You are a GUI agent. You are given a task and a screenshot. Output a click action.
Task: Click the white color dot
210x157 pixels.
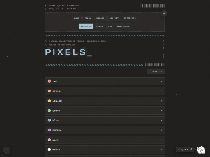(49, 150)
